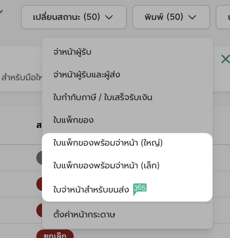This screenshot has height=238, width=230.
Task: Close the banner with the teal X
Action: 225,59
